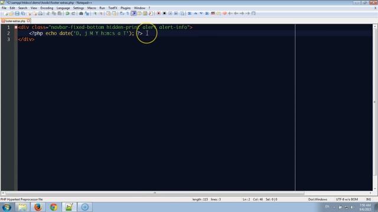Select the footer-extras.php document tab
Image resolution: width=378 pixels, height=212 pixels.
[16, 21]
